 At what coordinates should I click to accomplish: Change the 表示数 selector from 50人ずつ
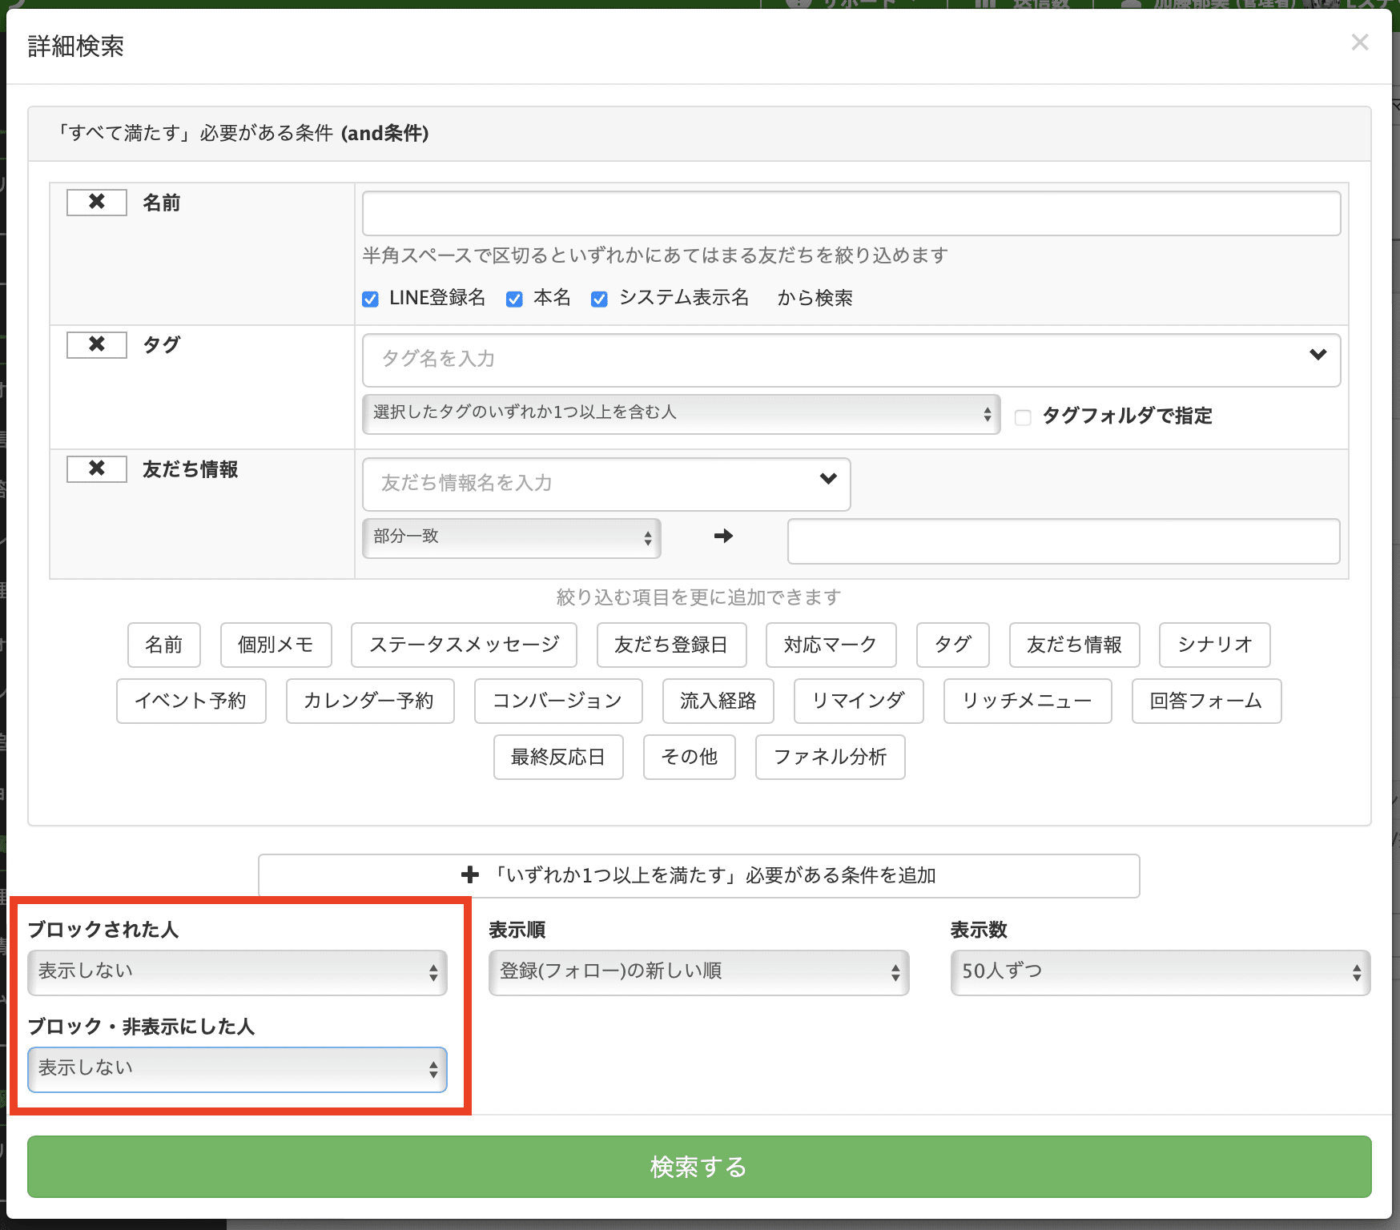click(1159, 972)
